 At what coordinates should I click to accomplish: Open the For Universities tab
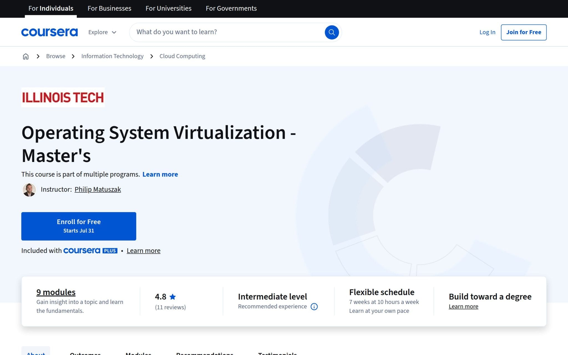coord(168,8)
